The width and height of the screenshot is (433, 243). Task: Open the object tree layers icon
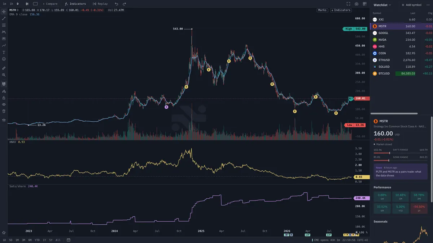(x=4, y=120)
